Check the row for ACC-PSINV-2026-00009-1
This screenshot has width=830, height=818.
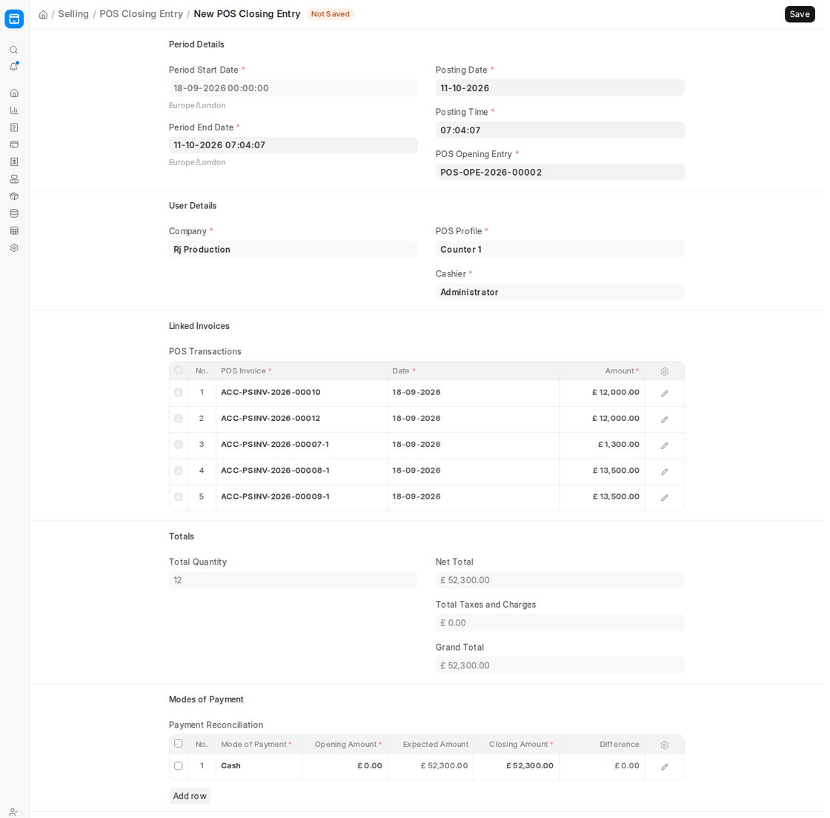(179, 497)
